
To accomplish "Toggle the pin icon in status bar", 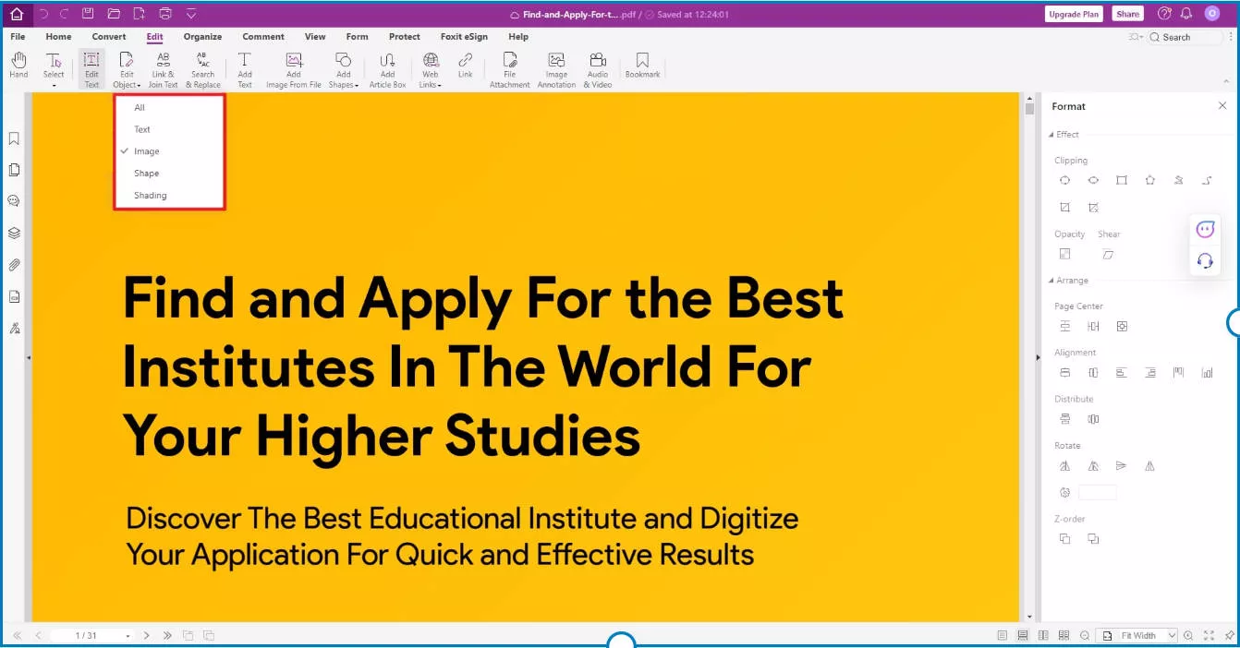I will (1229, 635).
